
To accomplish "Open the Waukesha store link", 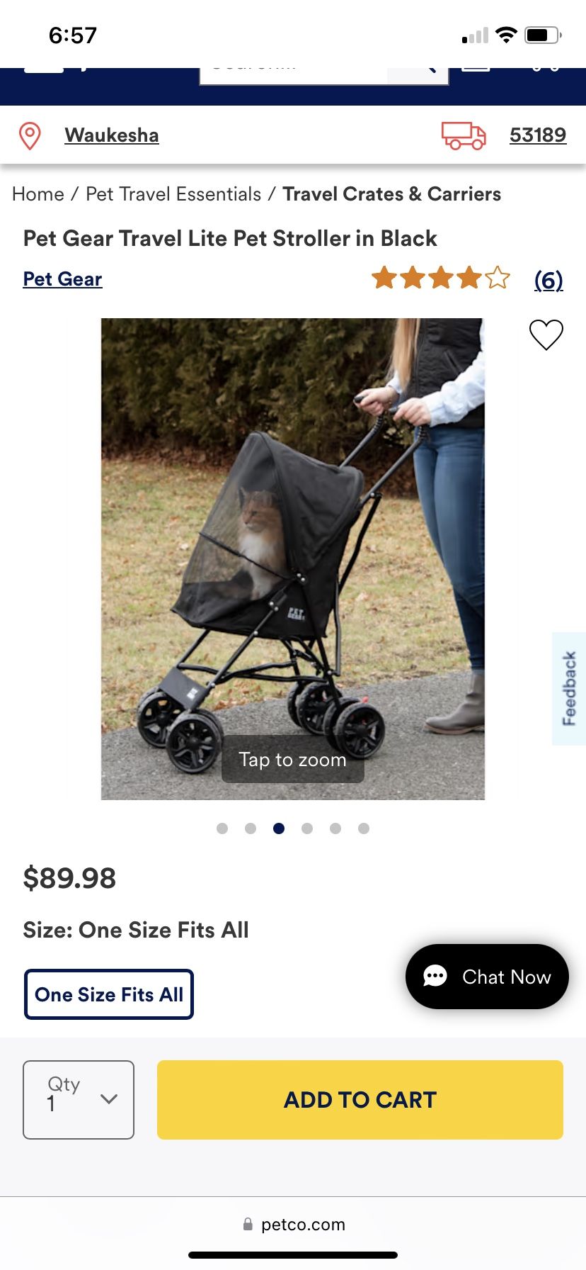I will coord(112,135).
